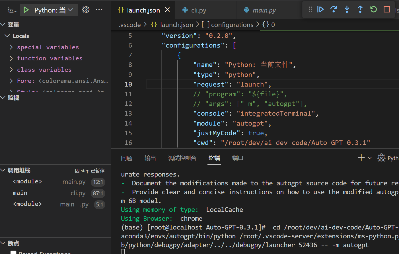Start the Python: 当前文件 run configuration
399x254 pixels.
26,9
